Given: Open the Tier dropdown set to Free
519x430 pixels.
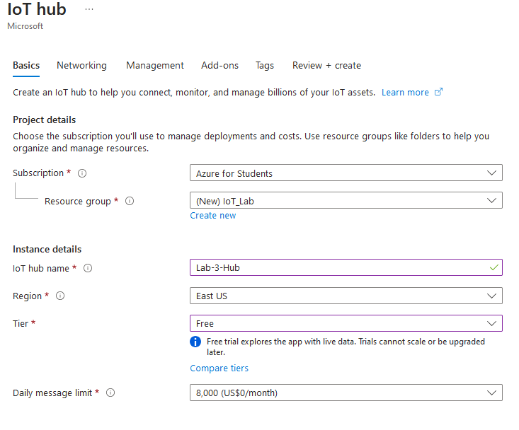Looking at the screenshot, I should click(x=346, y=323).
